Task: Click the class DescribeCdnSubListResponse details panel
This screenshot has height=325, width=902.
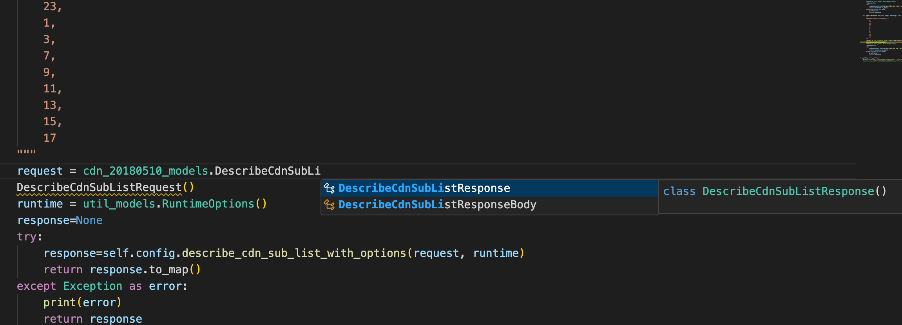Action: point(774,191)
